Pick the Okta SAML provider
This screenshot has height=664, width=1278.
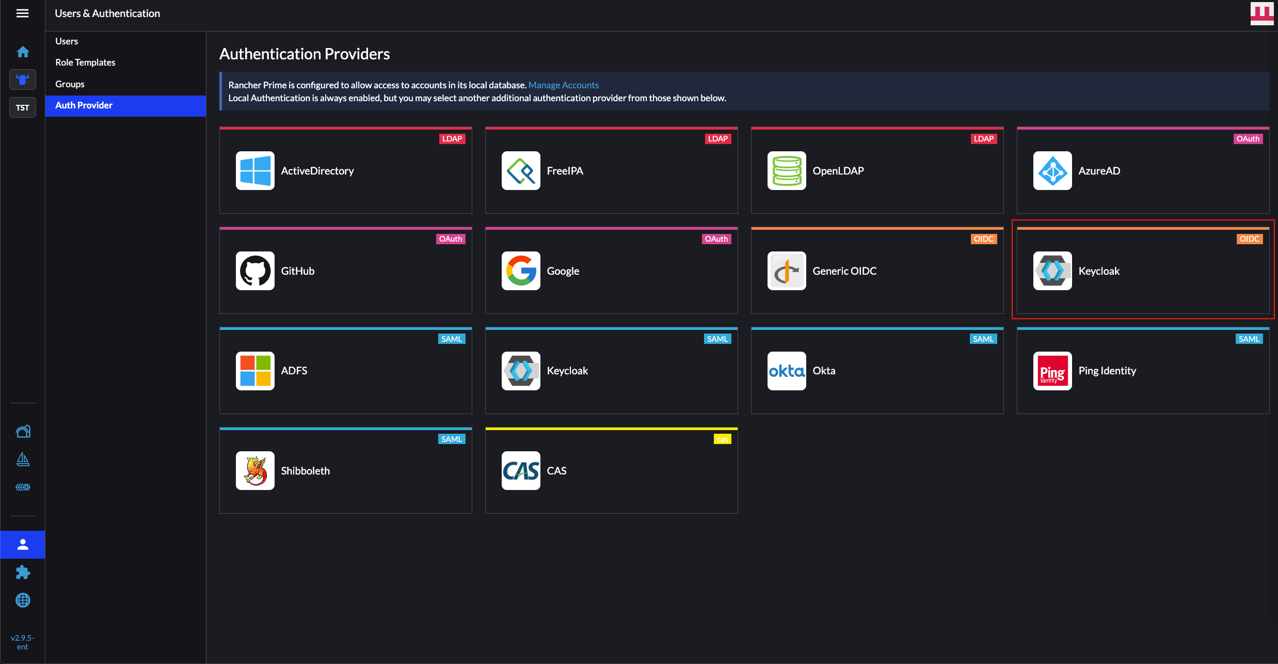(876, 371)
